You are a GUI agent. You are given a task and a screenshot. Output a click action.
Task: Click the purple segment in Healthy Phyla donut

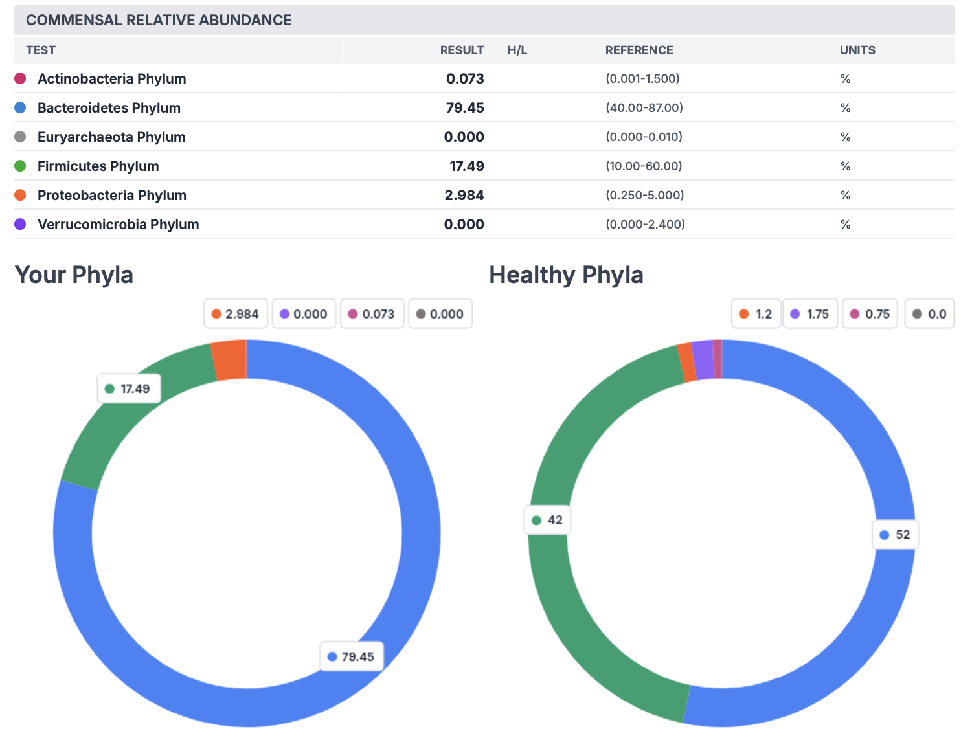(703, 360)
